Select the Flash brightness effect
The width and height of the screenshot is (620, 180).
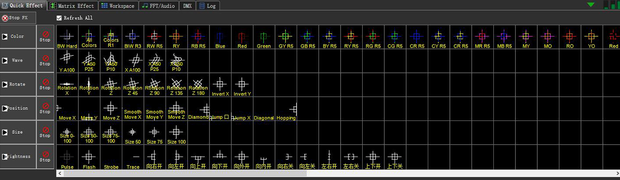pyautogui.click(x=89, y=157)
